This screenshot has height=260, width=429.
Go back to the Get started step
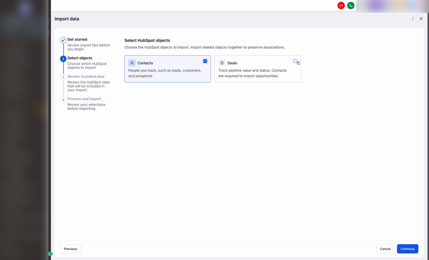pos(77,39)
